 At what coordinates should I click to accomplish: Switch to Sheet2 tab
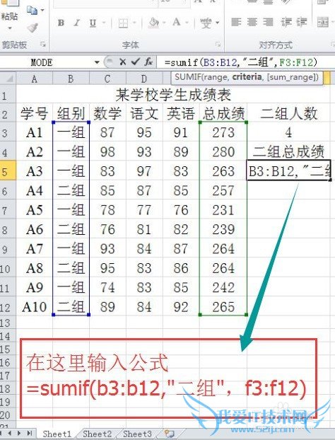pos(97,434)
